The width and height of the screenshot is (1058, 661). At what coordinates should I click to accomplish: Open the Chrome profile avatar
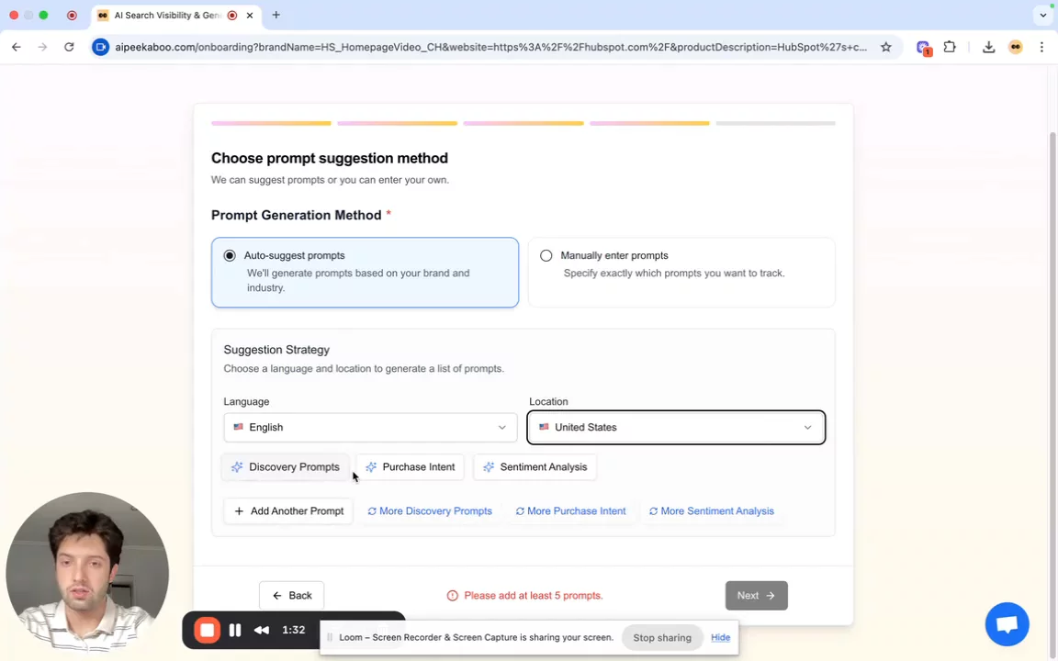pos(1016,47)
